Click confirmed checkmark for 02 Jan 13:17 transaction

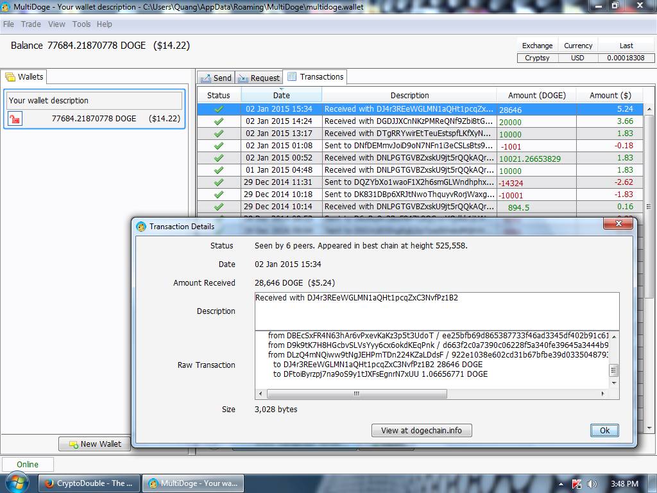pos(219,134)
